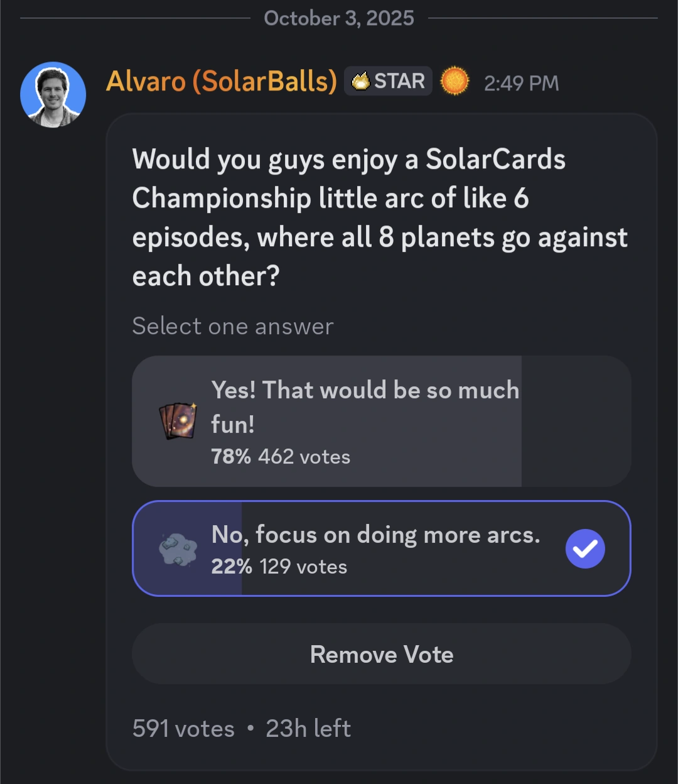Click the Remove Vote button
678x784 pixels.
pyautogui.click(x=381, y=654)
